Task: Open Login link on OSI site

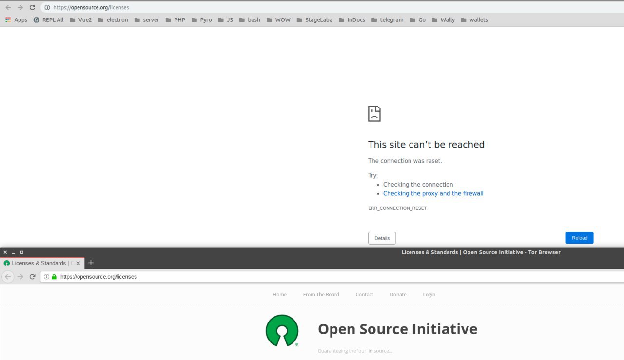Action: tap(429, 294)
